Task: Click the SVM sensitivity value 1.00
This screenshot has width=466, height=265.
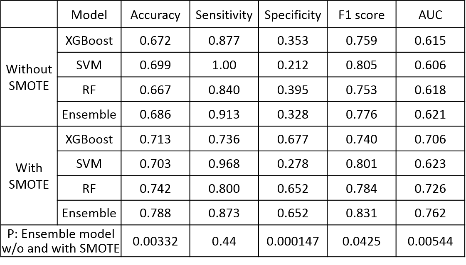Action: (224, 65)
